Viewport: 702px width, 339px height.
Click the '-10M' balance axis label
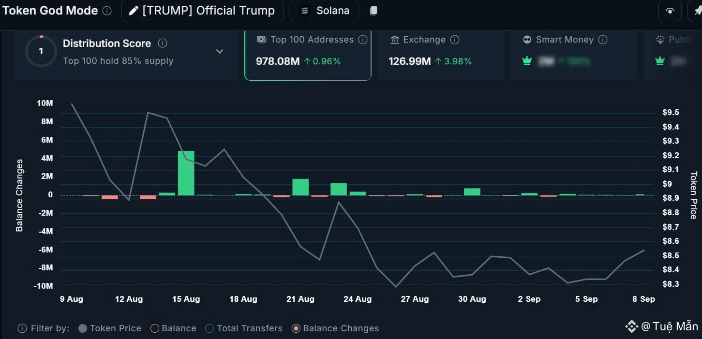(43, 286)
